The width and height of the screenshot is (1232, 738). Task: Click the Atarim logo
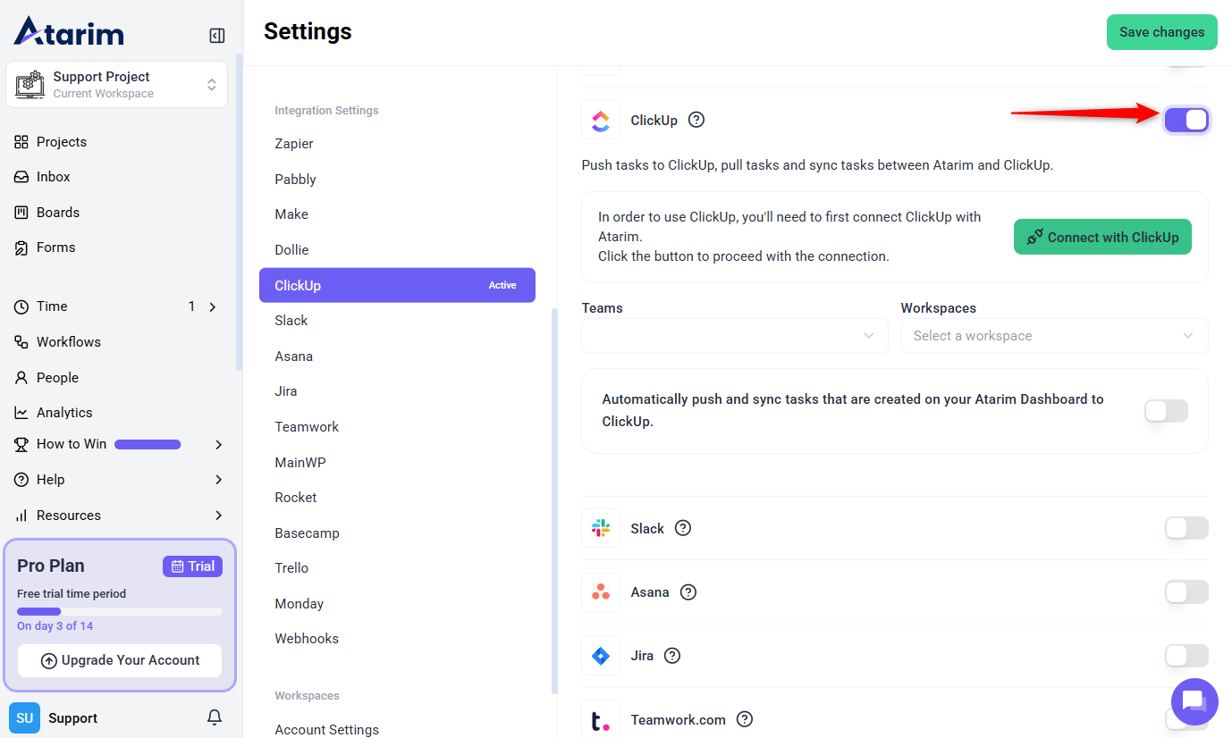69,32
